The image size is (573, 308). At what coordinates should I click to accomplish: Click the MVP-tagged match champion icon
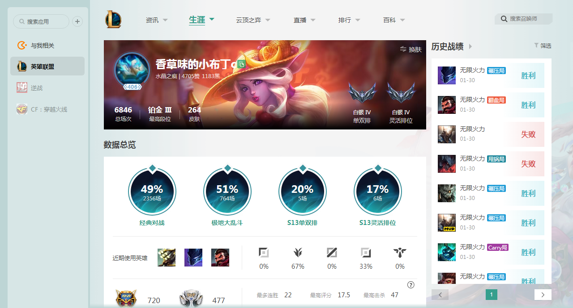click(447, 223)
